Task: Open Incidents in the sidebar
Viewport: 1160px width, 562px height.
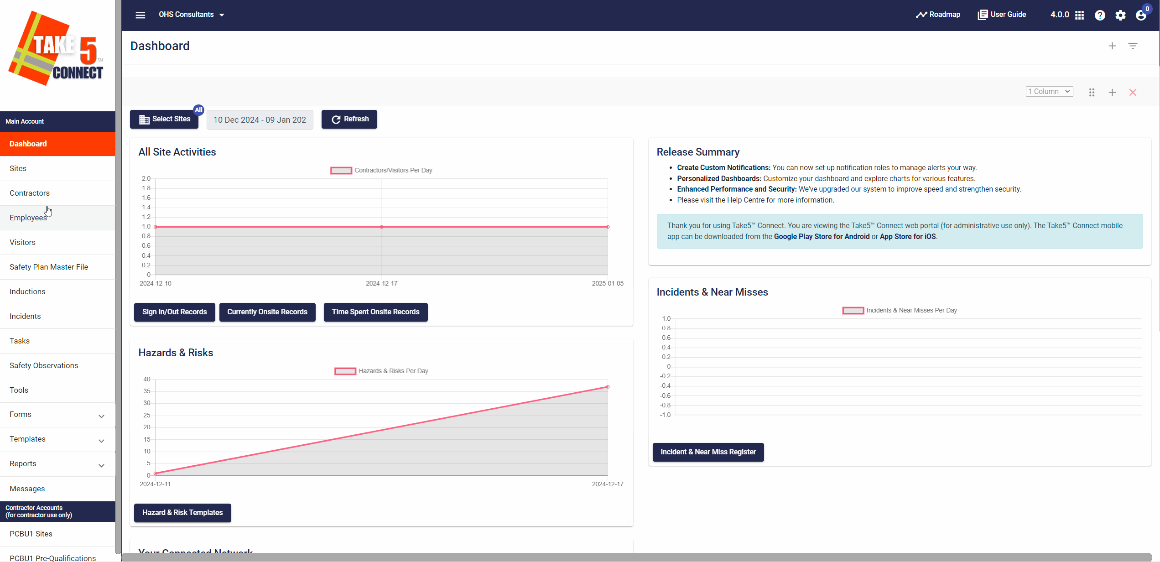Action: pos(57,316)
